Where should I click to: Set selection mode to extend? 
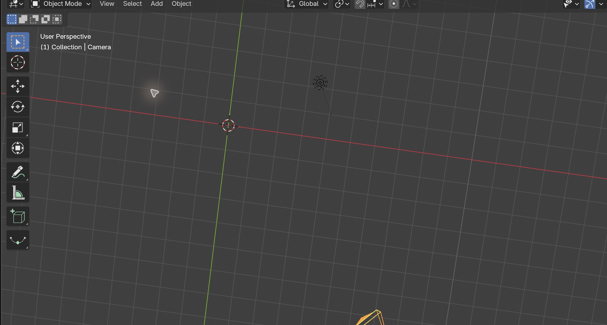(x=23, y=19)
